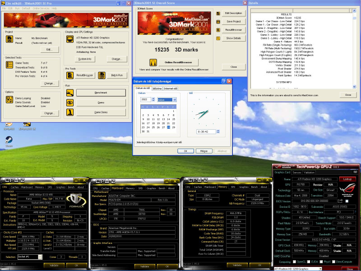This screenshot has height=271, width=361.
Task: Open the GPU-Z graphics card selector dropdown
Action: pos(320,269)
